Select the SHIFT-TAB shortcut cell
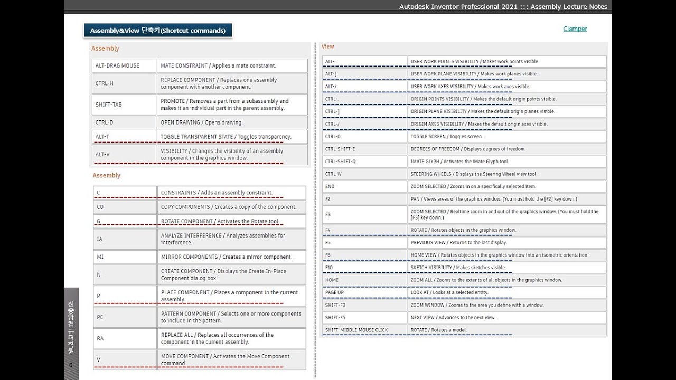The image size is (676, 380). point(124,104)
